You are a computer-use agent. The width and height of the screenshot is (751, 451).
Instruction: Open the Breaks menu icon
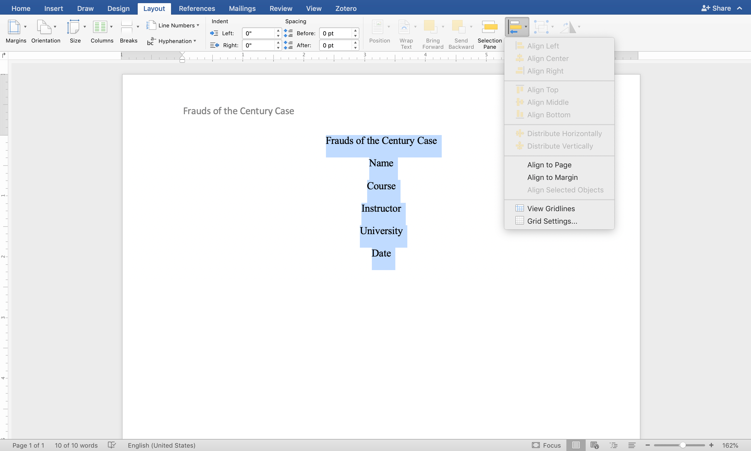point(126,27)
